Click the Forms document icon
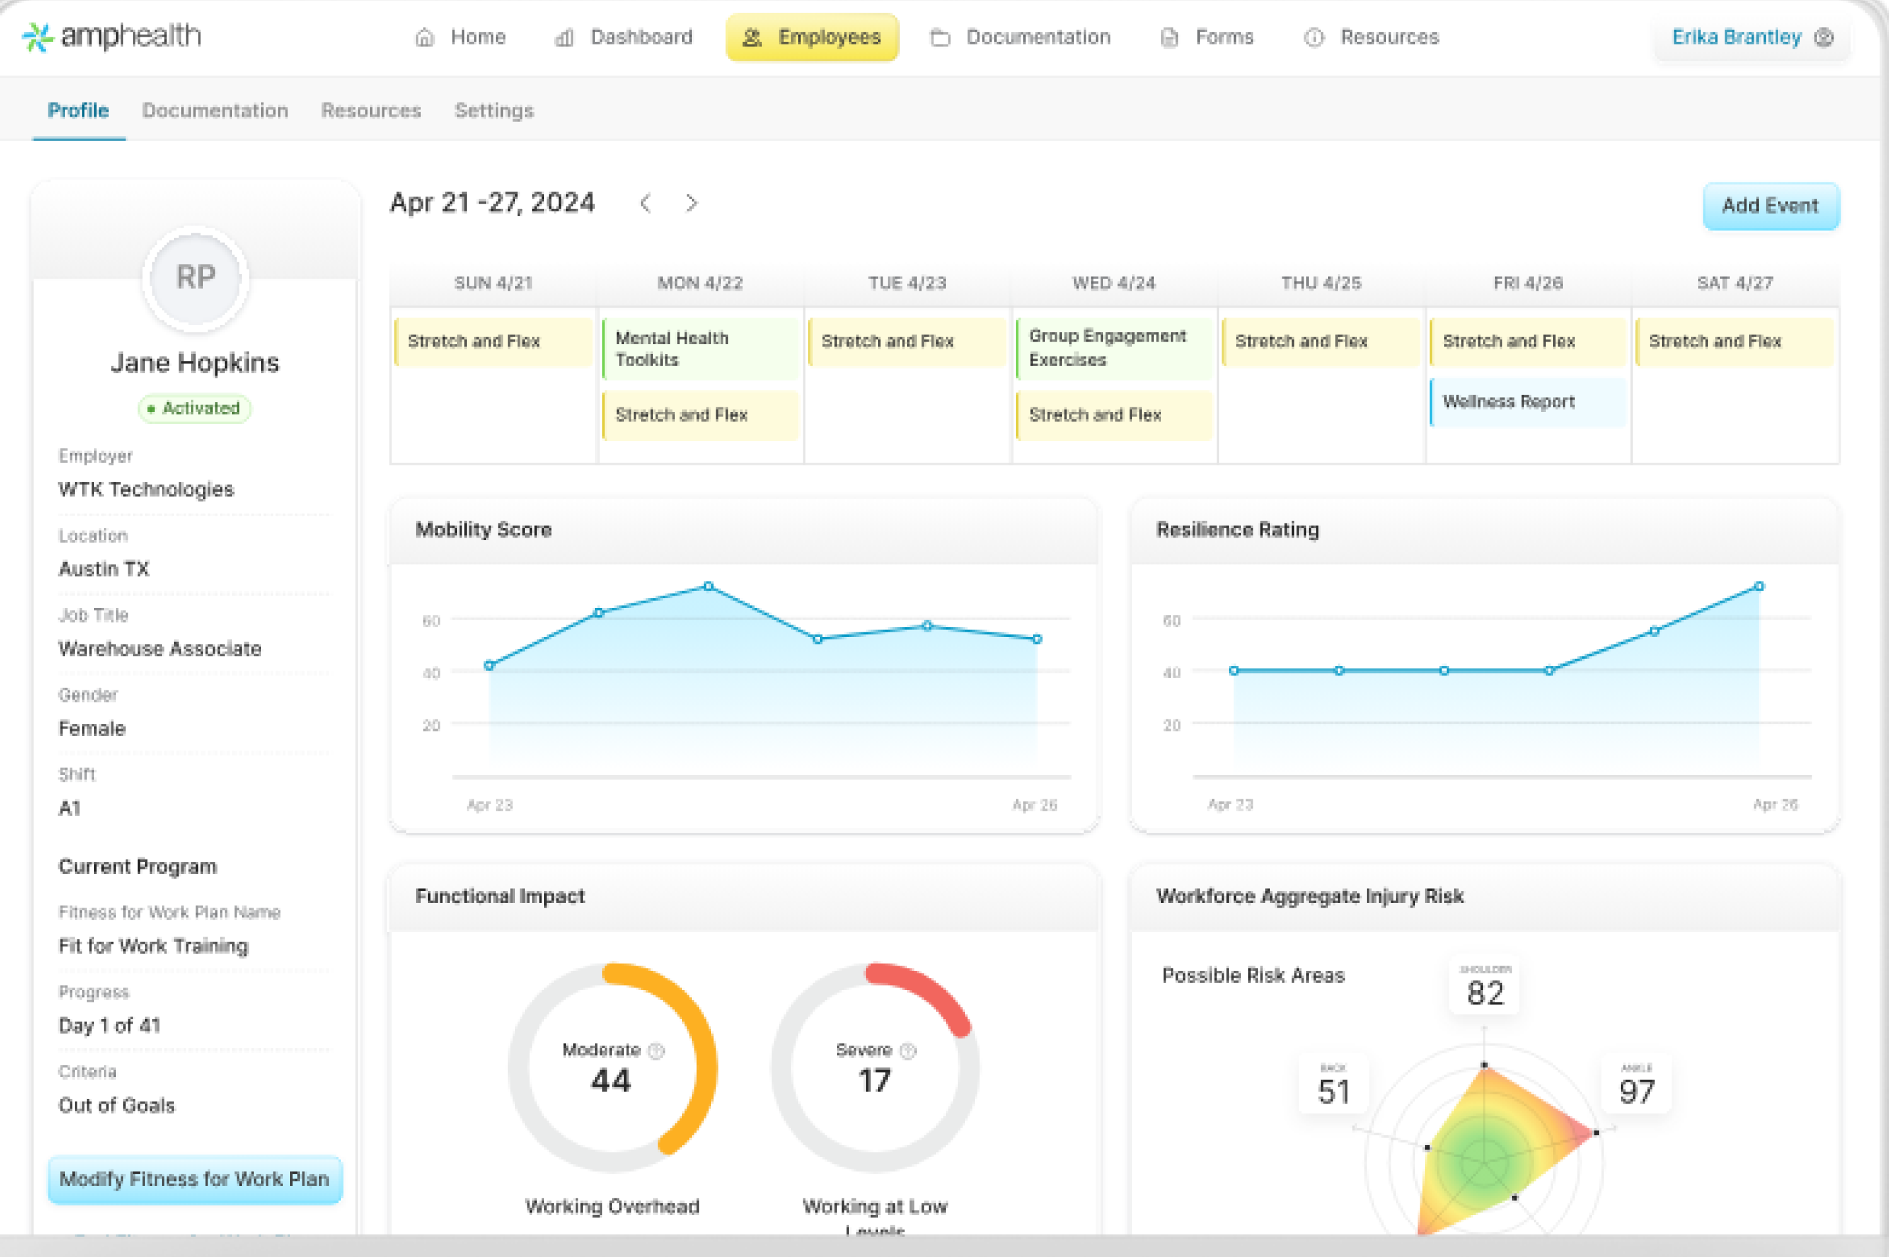This screenshot has height=1257, width=1889. (x=1170, y=37)
